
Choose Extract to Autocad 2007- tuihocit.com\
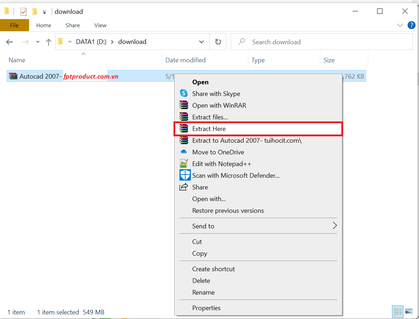coord(258,140)
